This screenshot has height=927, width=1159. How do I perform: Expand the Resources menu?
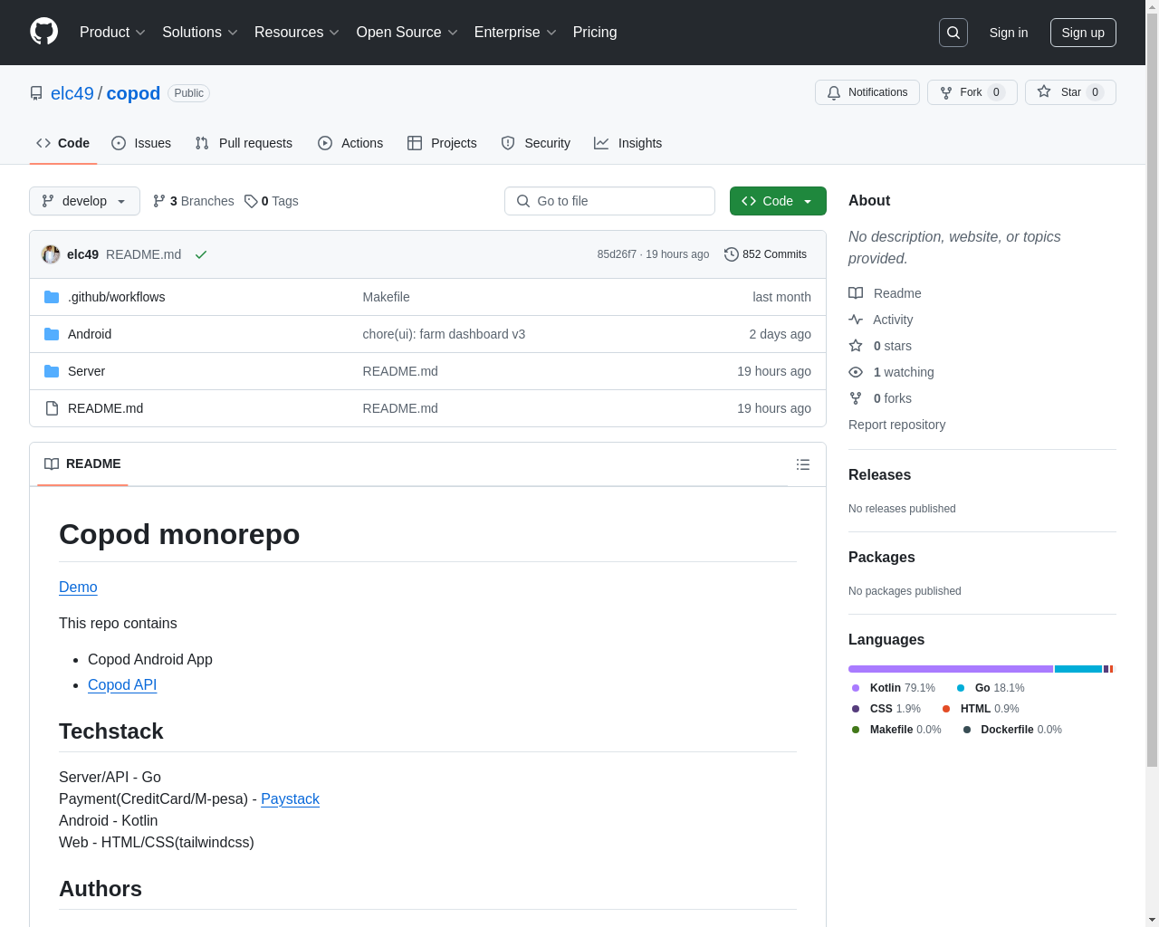297,33
